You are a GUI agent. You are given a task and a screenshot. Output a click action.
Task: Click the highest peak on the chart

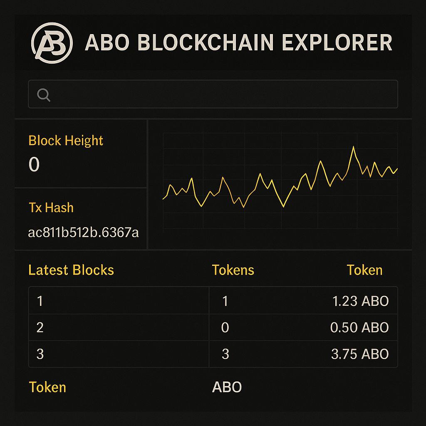(353, 147)
